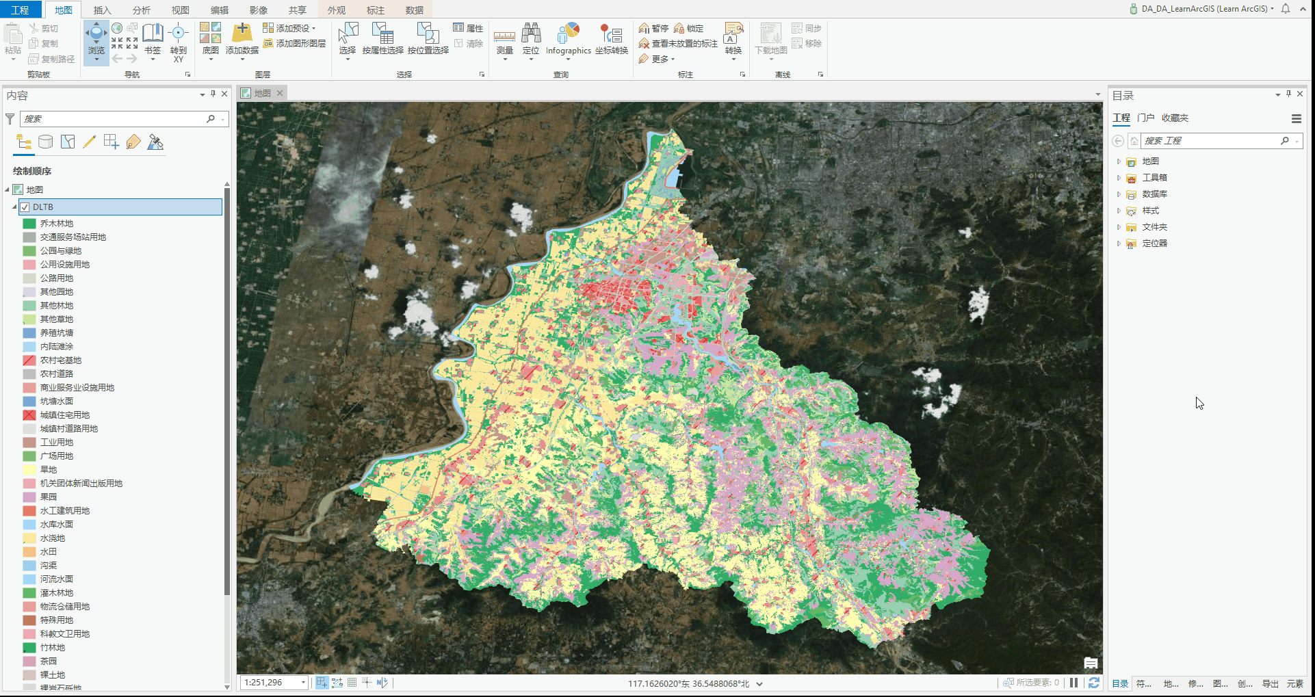1315x697 pixels.
Task: Switch to the 影像 ribbon tab
Action: pos(259,10)
